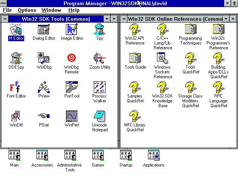Viewport: 238px width, 178px height.
Task: Select the Main program group icon
Action: (15, 155)
